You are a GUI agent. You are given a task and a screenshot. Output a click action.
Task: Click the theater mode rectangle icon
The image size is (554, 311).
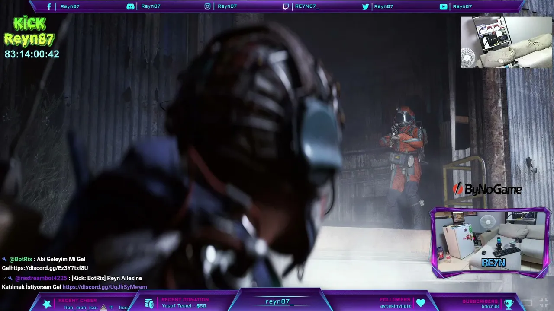tap(527, 302)
